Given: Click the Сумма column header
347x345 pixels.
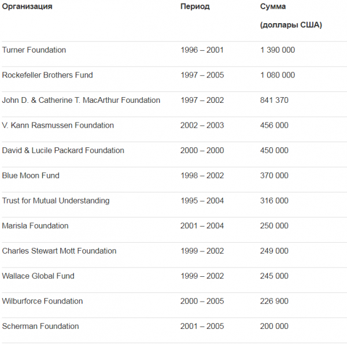Looking at the screenshot, I should (x=273, y=7).
